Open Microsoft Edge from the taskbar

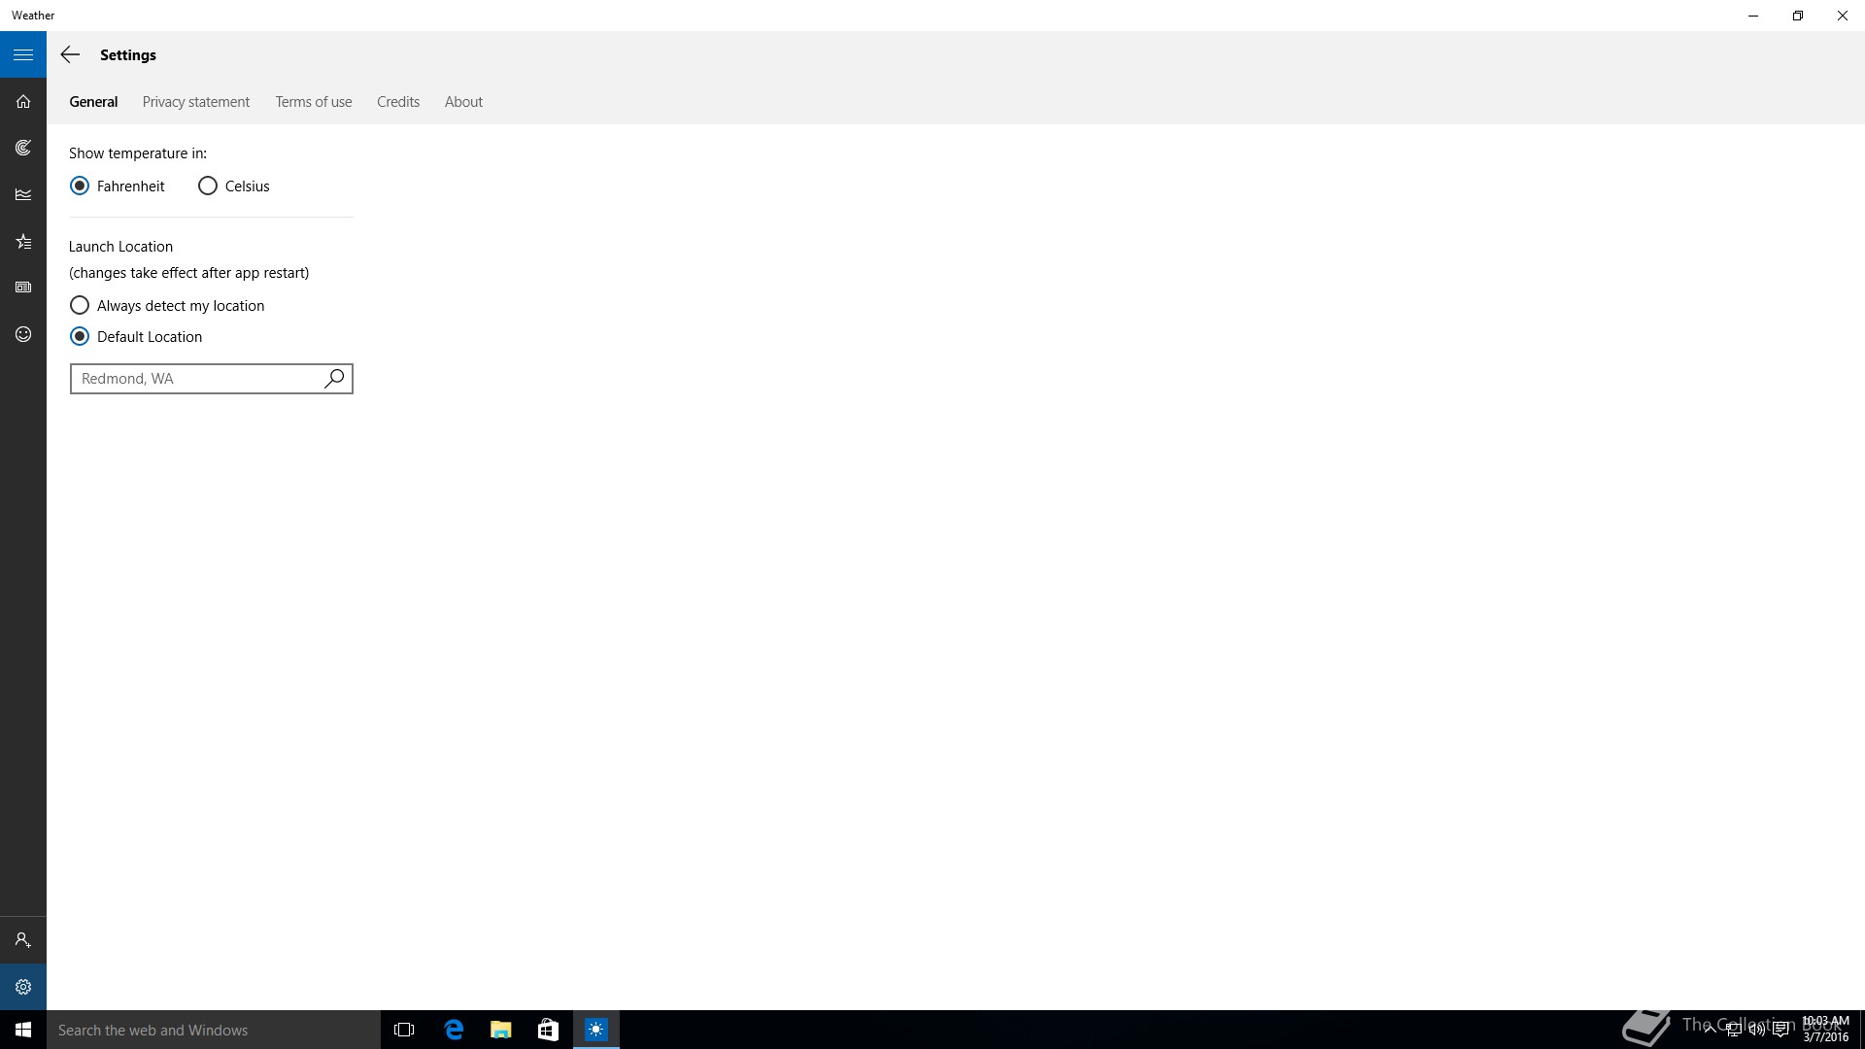pos(454,1030)
